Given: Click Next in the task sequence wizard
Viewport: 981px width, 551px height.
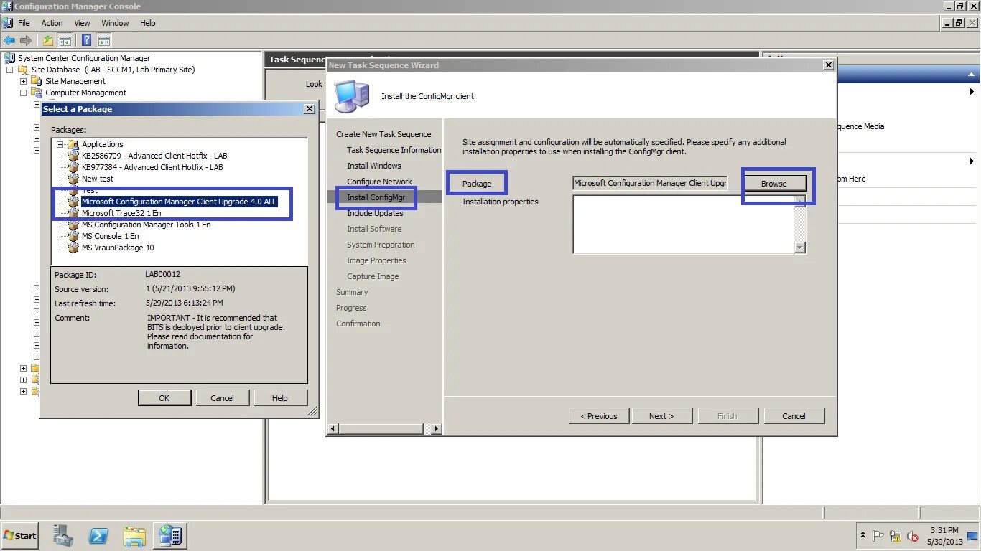Looking at the screenshot, I should pos(661,416).
